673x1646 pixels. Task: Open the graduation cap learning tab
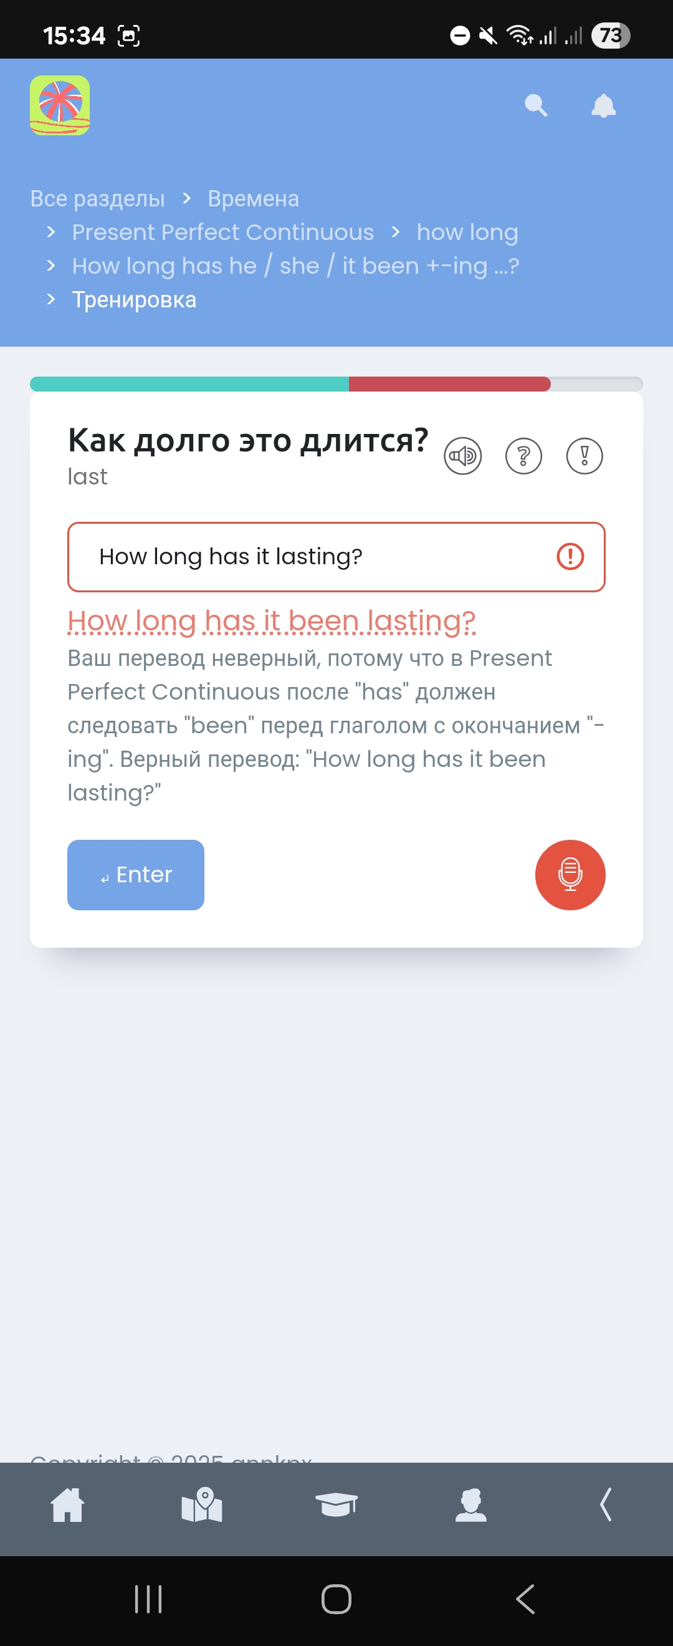[336, 1505]
